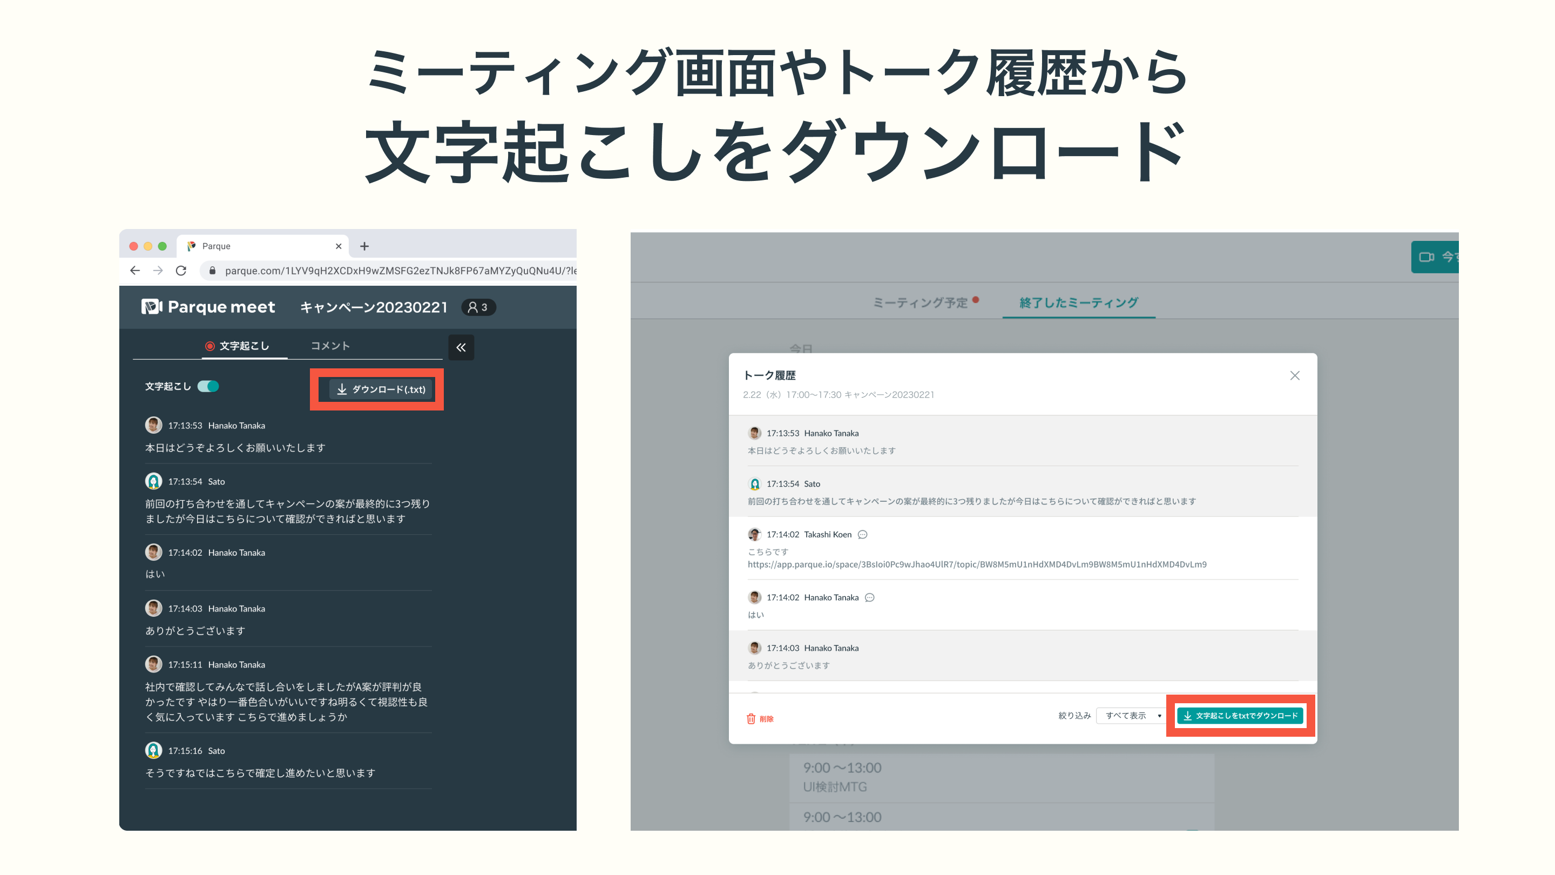Screen dimensions: 1555x875
Task: Click the browser reload icon
Action: (x=181, y=271)
